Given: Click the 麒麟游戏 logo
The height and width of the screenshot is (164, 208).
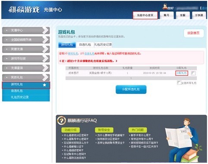Looking at the screenshot, I should click(x=24, y=9).
